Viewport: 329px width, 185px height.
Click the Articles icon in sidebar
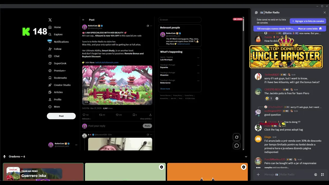coord(50,92)
